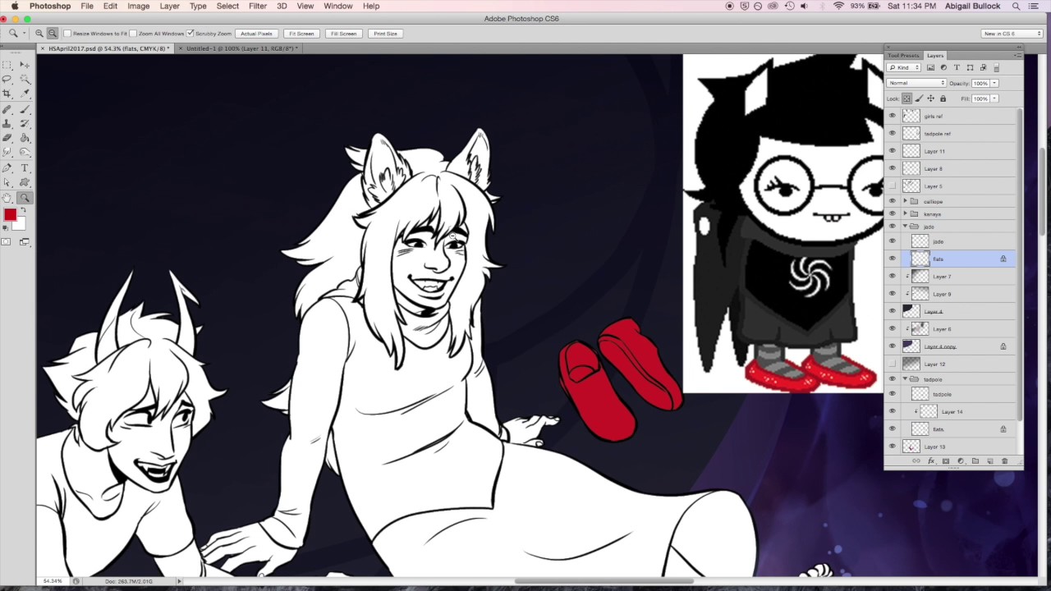Open the white background color swatch
The image size is (1051, 591).
[21, 225]
